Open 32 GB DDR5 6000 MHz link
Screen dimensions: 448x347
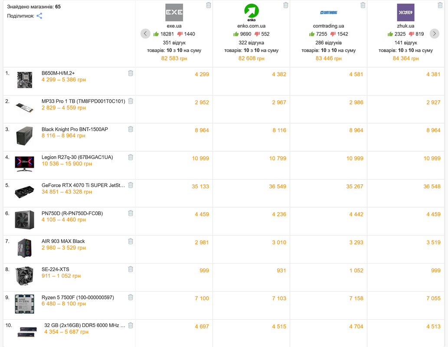(85, 325)
